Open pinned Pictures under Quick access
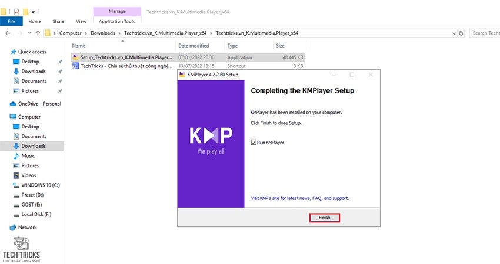Image resolution: width=500 pixels, height=264 pixels. (30, 91)
